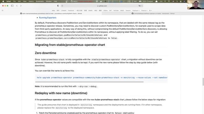Open the Safari menu

coord(9,1)
